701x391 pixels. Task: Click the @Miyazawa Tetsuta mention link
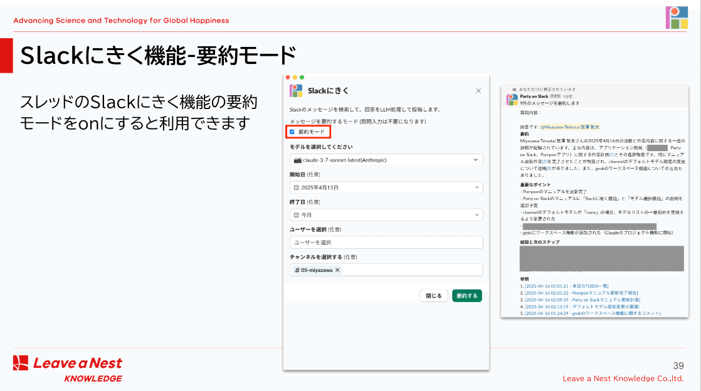[568, 127]
